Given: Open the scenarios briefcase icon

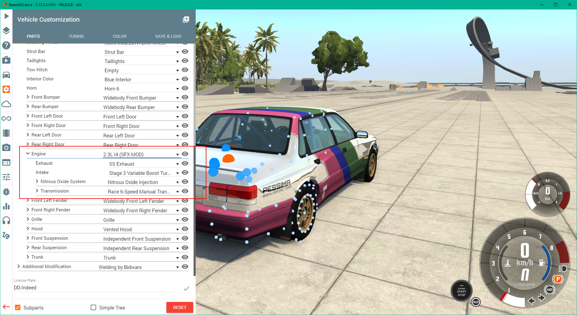Looking at the screenshot, I should (6, 60).
